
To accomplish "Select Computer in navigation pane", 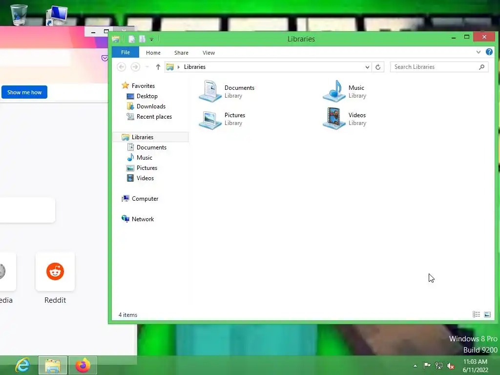I will (x=140, y=199).
